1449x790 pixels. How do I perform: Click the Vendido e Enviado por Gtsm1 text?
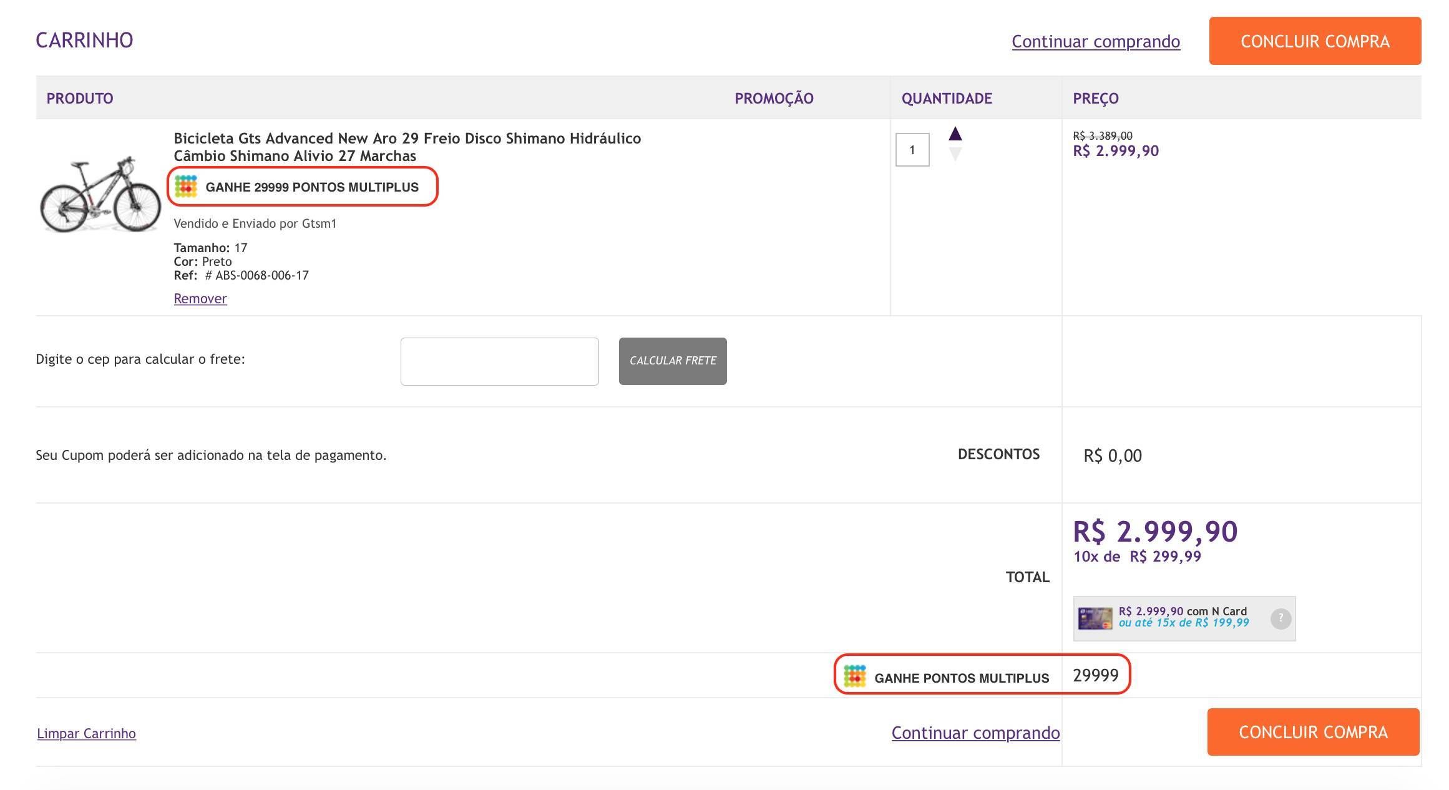click(x=255, y=223)
